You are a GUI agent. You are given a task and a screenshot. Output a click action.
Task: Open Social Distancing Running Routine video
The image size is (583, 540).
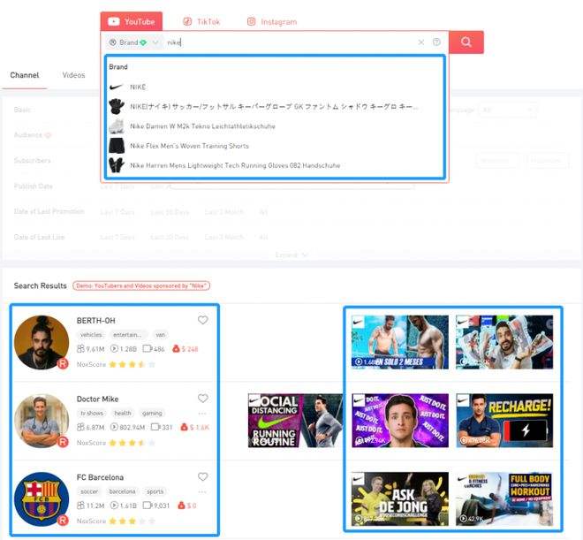pyautogui.click(x=295, y=421)
